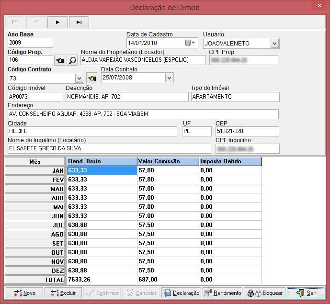Jump to the last record

tap(79, 22)
